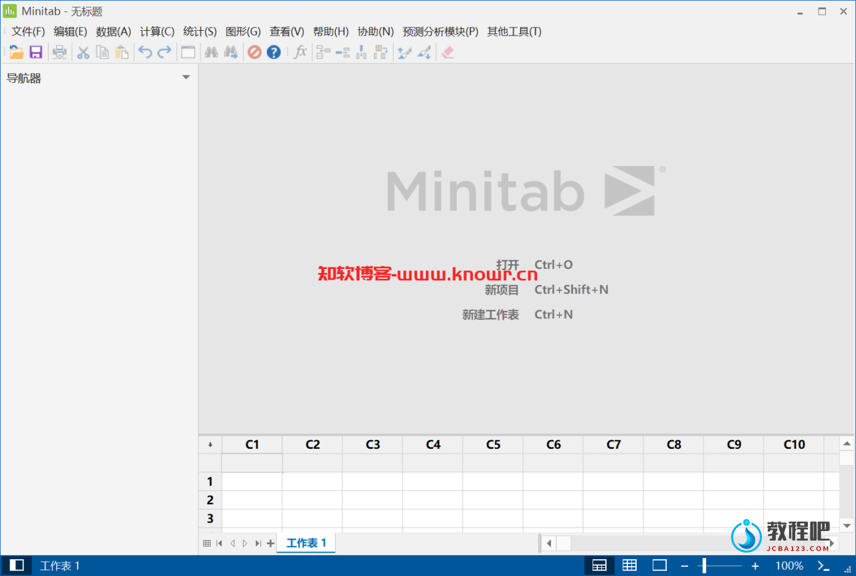Open the 帮助(H) menu
Image resolution: width=856 pixels, height=576 pixels.
point(331,31)
